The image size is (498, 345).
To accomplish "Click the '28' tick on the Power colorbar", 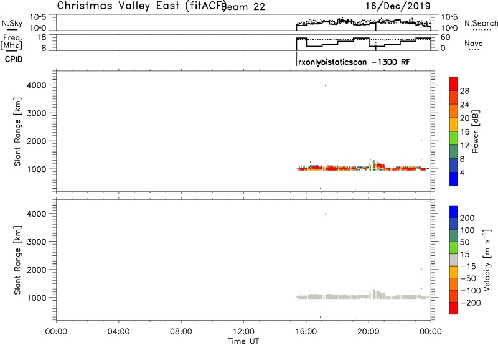I will (464, 91).
